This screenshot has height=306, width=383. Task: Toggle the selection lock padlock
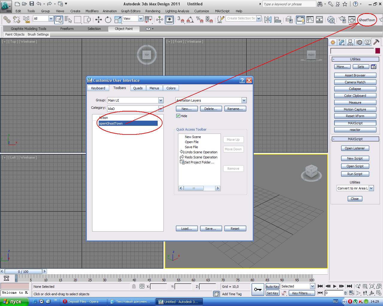[134, 287]
